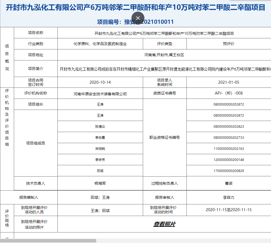Click the 技术负责人 label cell
The image size is (271, 243).
pyautogui.click(x=36, y=183)
